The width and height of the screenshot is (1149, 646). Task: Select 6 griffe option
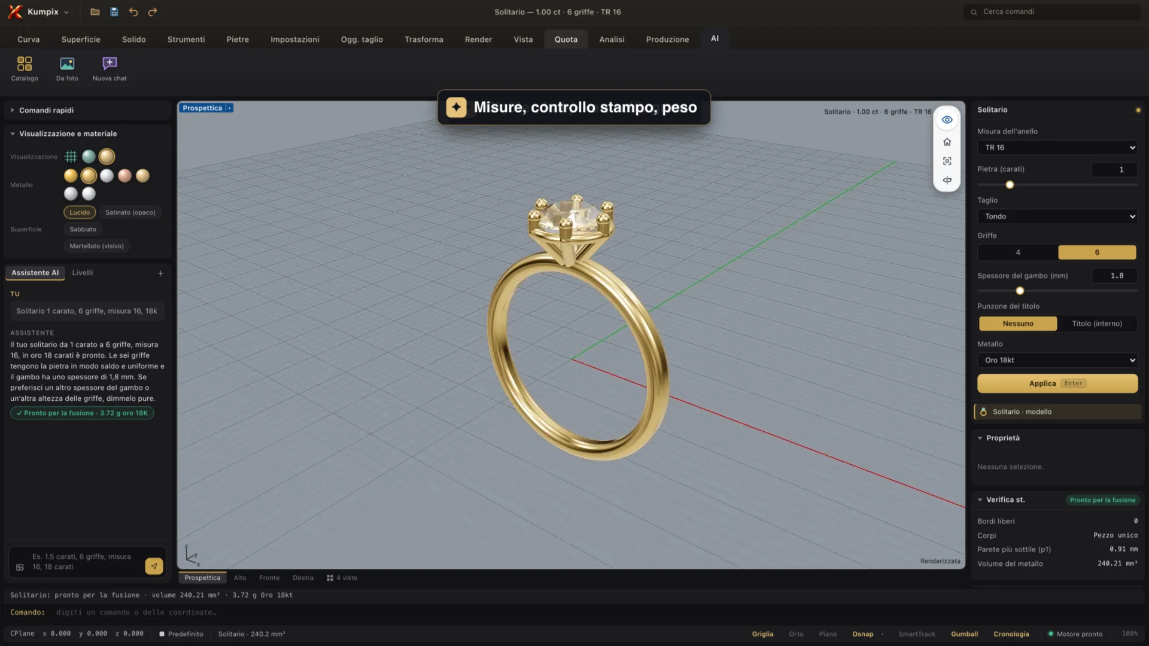point(1097,252)
